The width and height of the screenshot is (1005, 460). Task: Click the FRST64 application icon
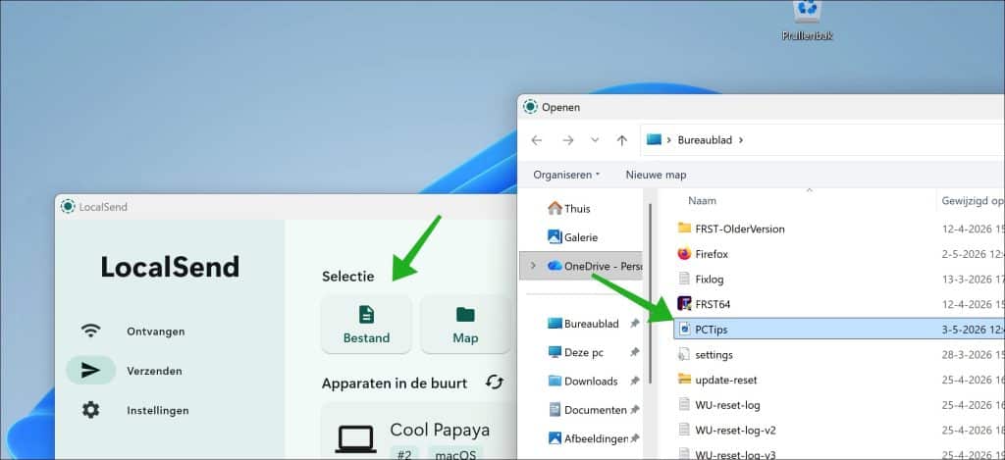pyautogui.click(x=684, y=304)
